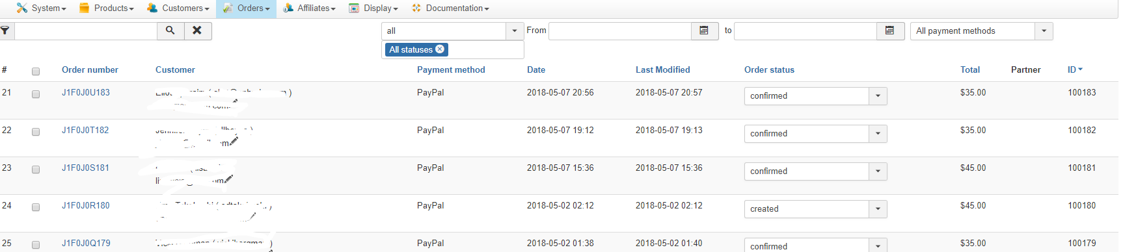This screenshot has height=252, width=1123.
Task: Click the magnifier search icon button
Action: [x=170, y=31]
